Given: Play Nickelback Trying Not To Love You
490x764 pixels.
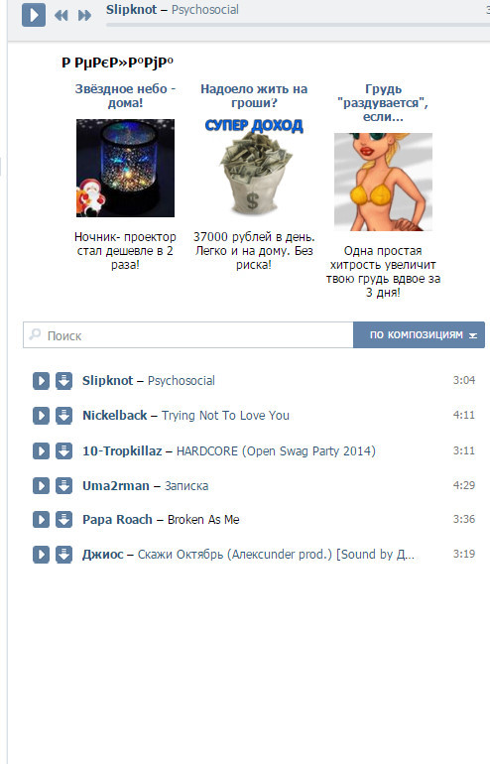Looking at the screenshot, I should (41, 416).
